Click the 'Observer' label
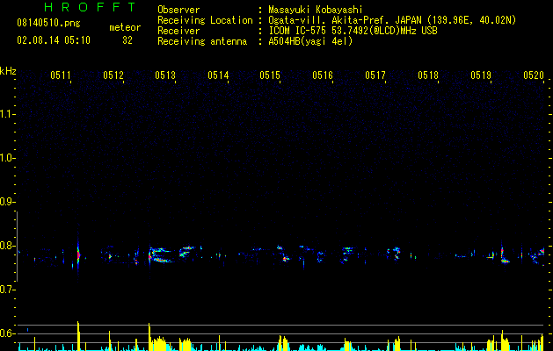Viewport: 553px width, 351px height. click(178, 10)
